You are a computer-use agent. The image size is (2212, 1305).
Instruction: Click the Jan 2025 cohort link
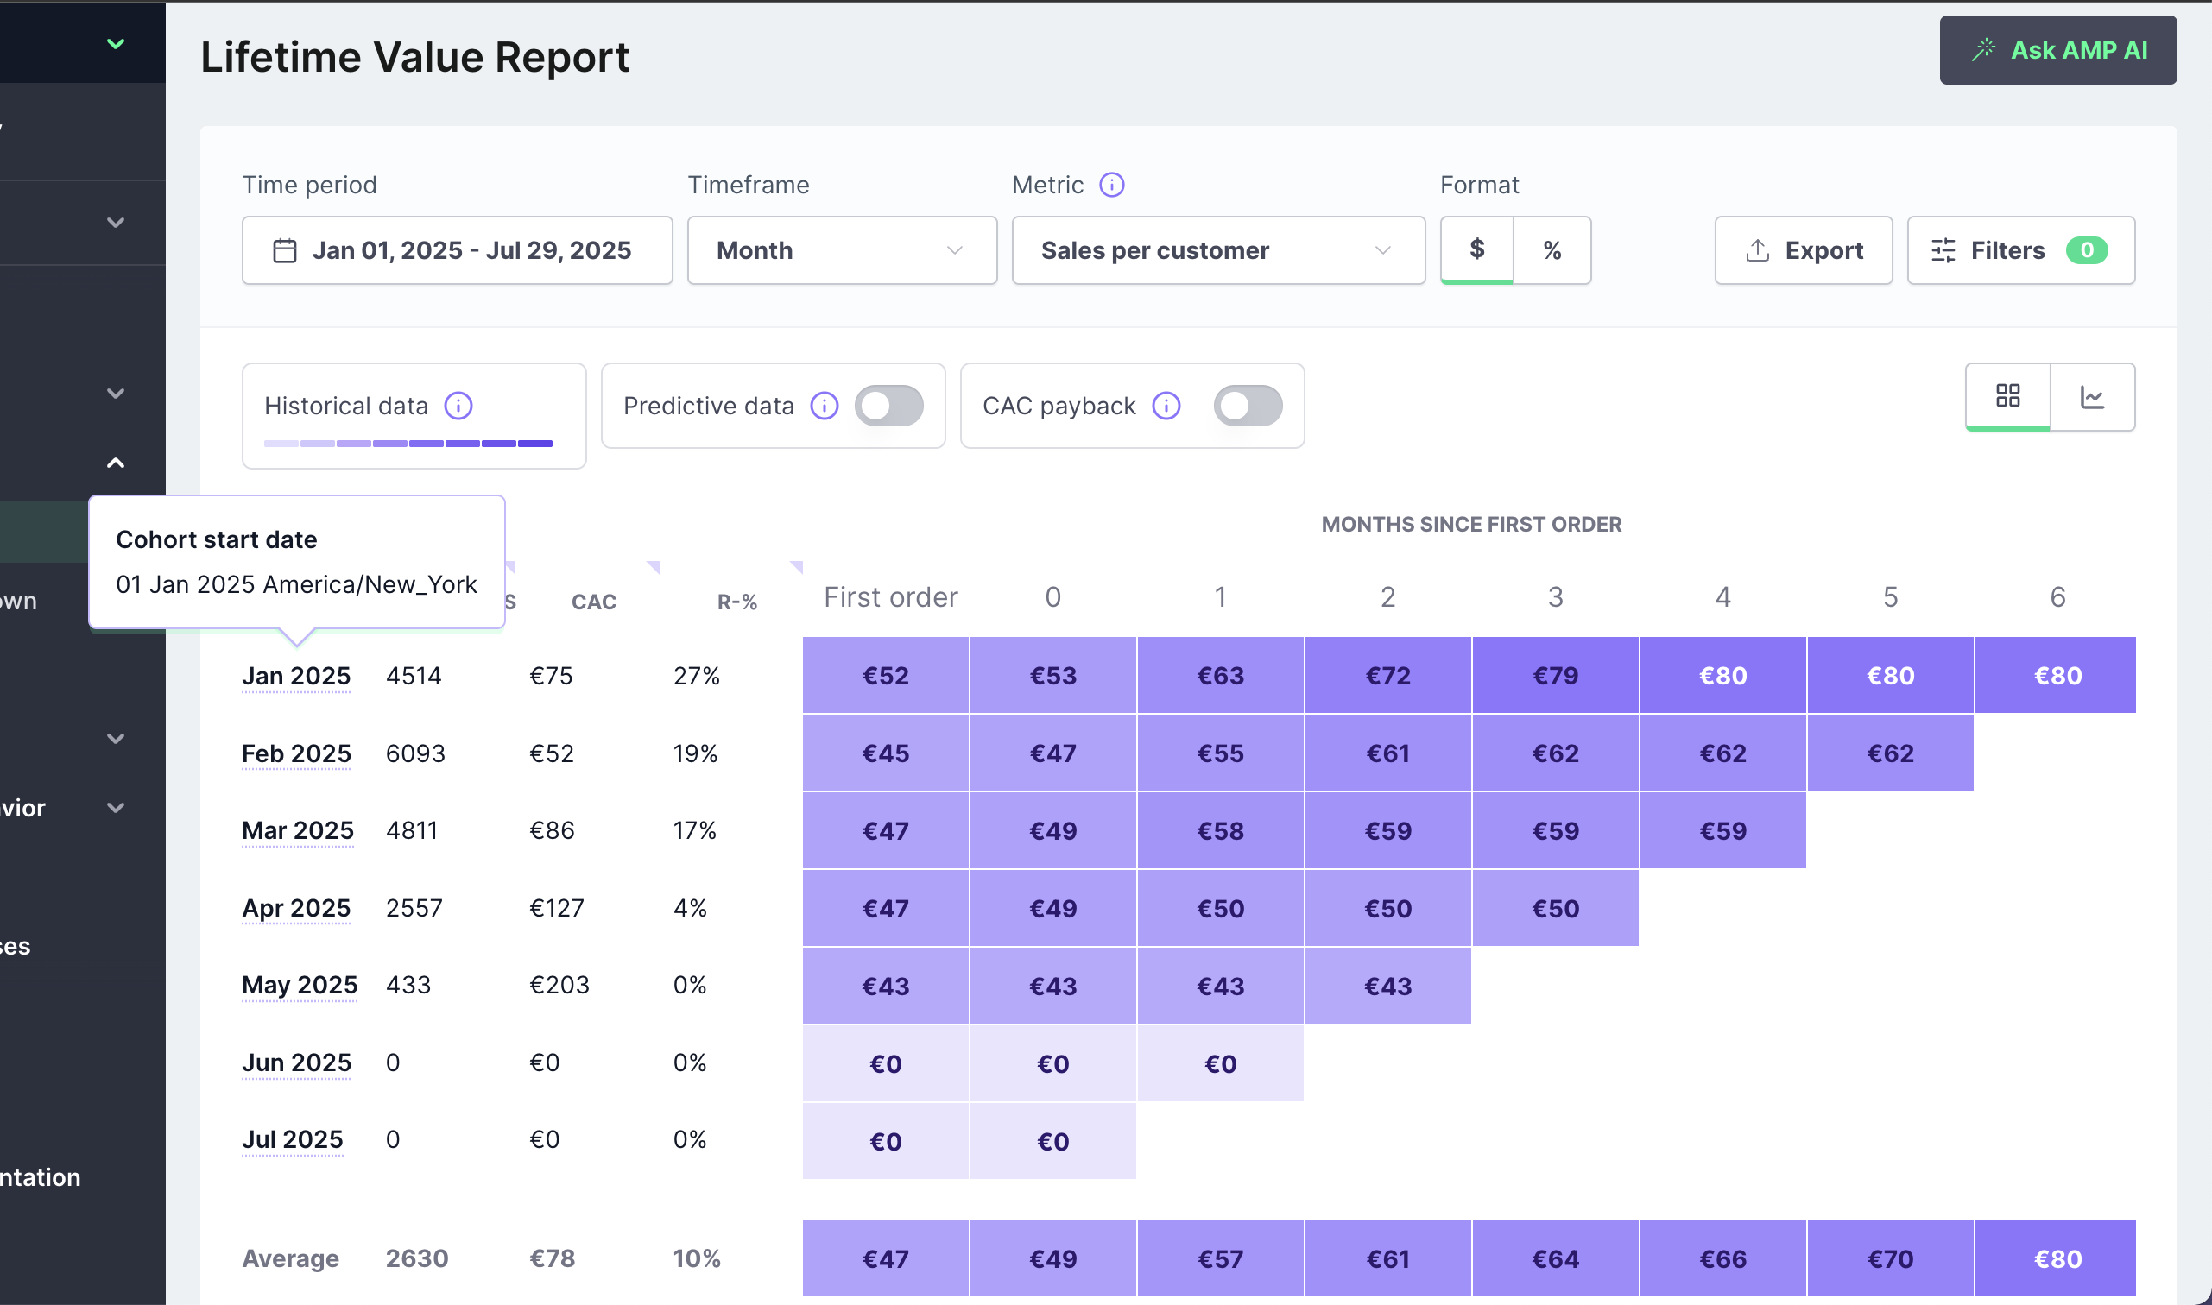(296, 675)
